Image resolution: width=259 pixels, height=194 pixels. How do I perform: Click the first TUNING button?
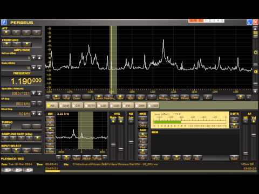6,127
